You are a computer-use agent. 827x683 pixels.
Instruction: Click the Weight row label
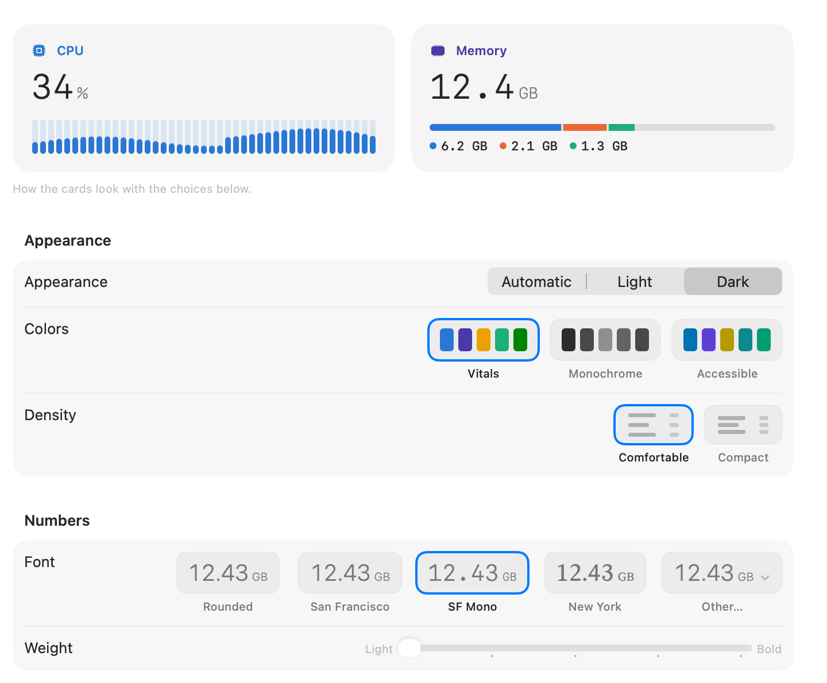[x=48, y=648]
